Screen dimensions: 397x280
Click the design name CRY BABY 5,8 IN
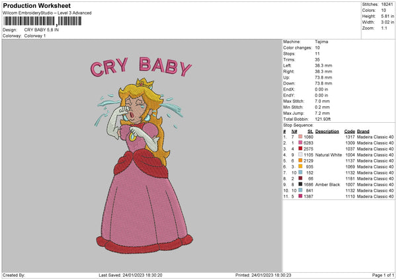(42, 30)
